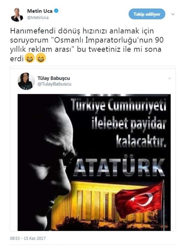
Task: Open the @TulayBabuscu handle
Action: tap(54, 84)
